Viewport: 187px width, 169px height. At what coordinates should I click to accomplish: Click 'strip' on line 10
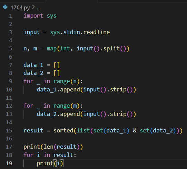click(x=118, y=90)
